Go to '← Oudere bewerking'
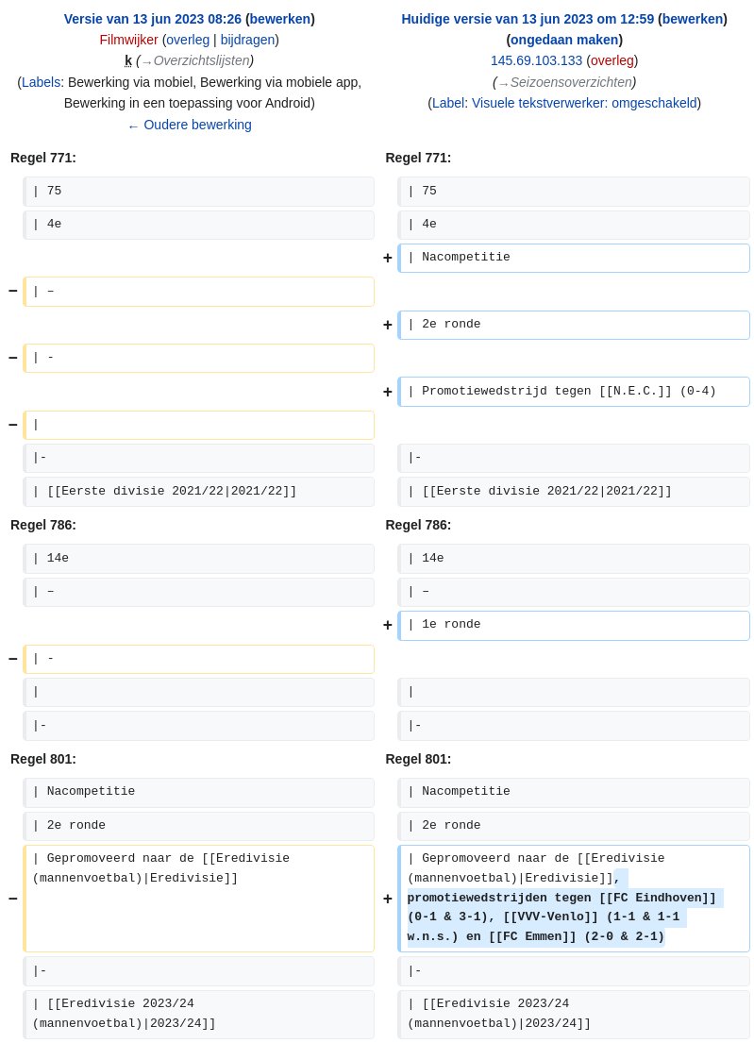Image resolution: width=754 pixels, height=1043 pixels. tap(190, 125)
